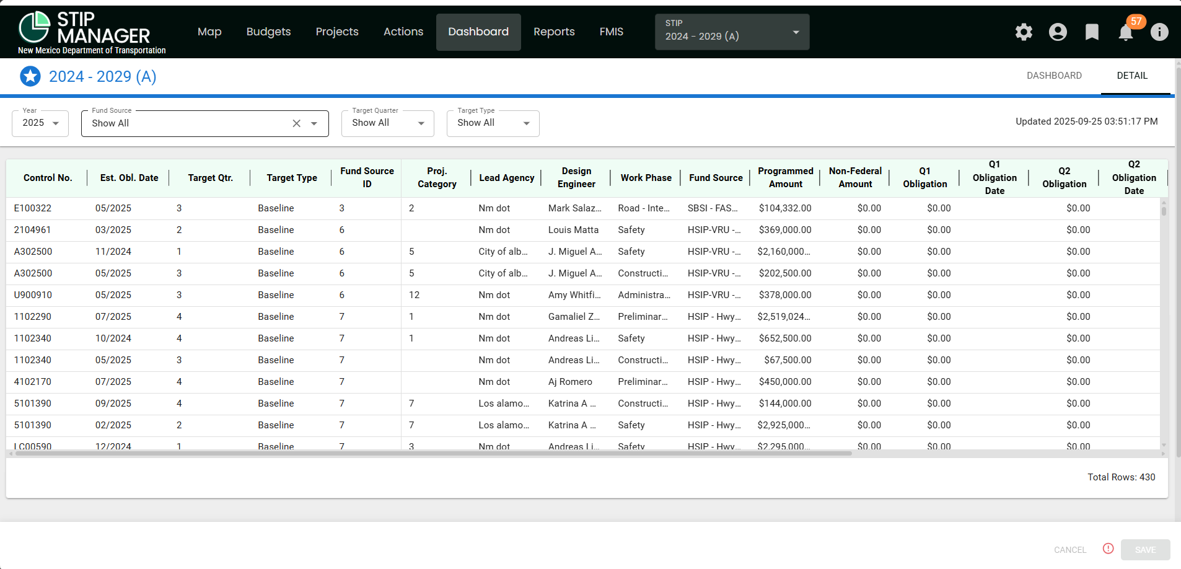
Task: Sort by Programmed Amount column header
Action: click(785, 178)
